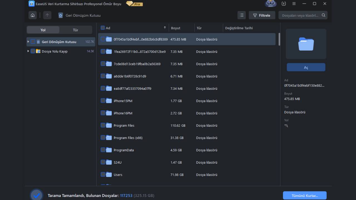Image resolution: width=356 pixels, height=200 pixels.
Task: Click the iPhone15PM folder icon
Action: click(109, 101)
